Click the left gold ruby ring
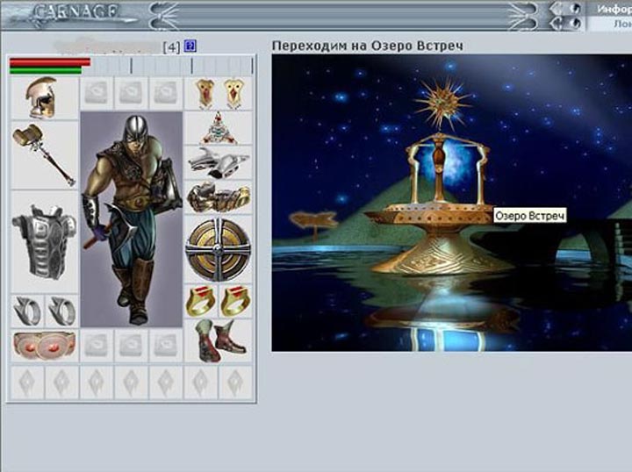The image size is (632, 472). click(201, 301)
